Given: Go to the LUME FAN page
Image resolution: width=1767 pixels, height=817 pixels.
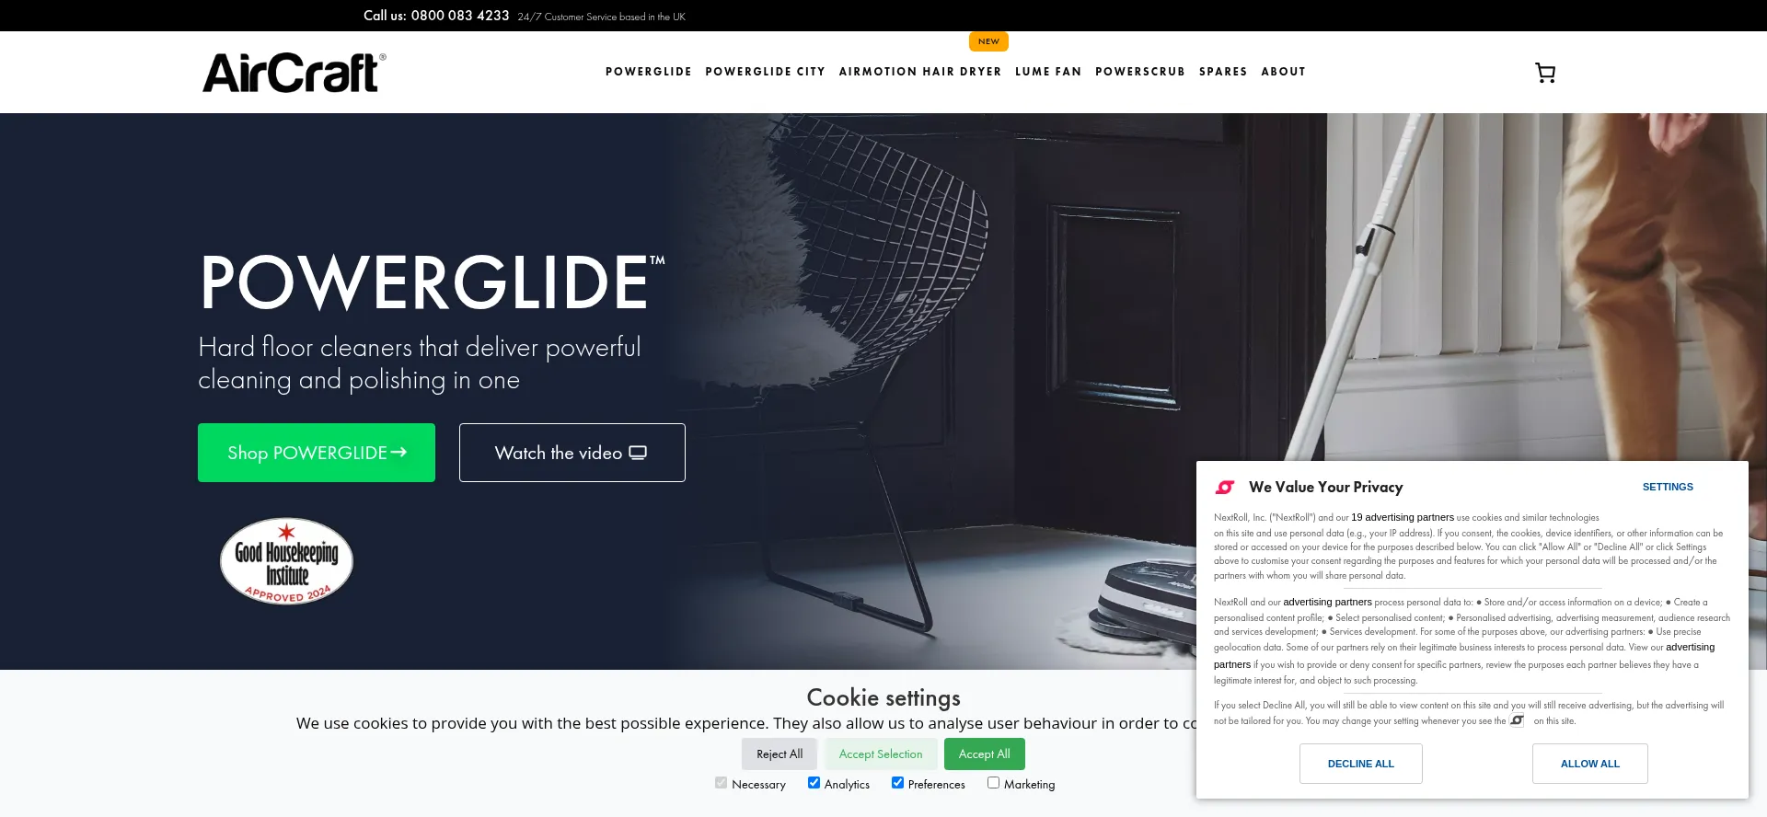Looking at the screenshot, I should click(x=1048, y=72).
